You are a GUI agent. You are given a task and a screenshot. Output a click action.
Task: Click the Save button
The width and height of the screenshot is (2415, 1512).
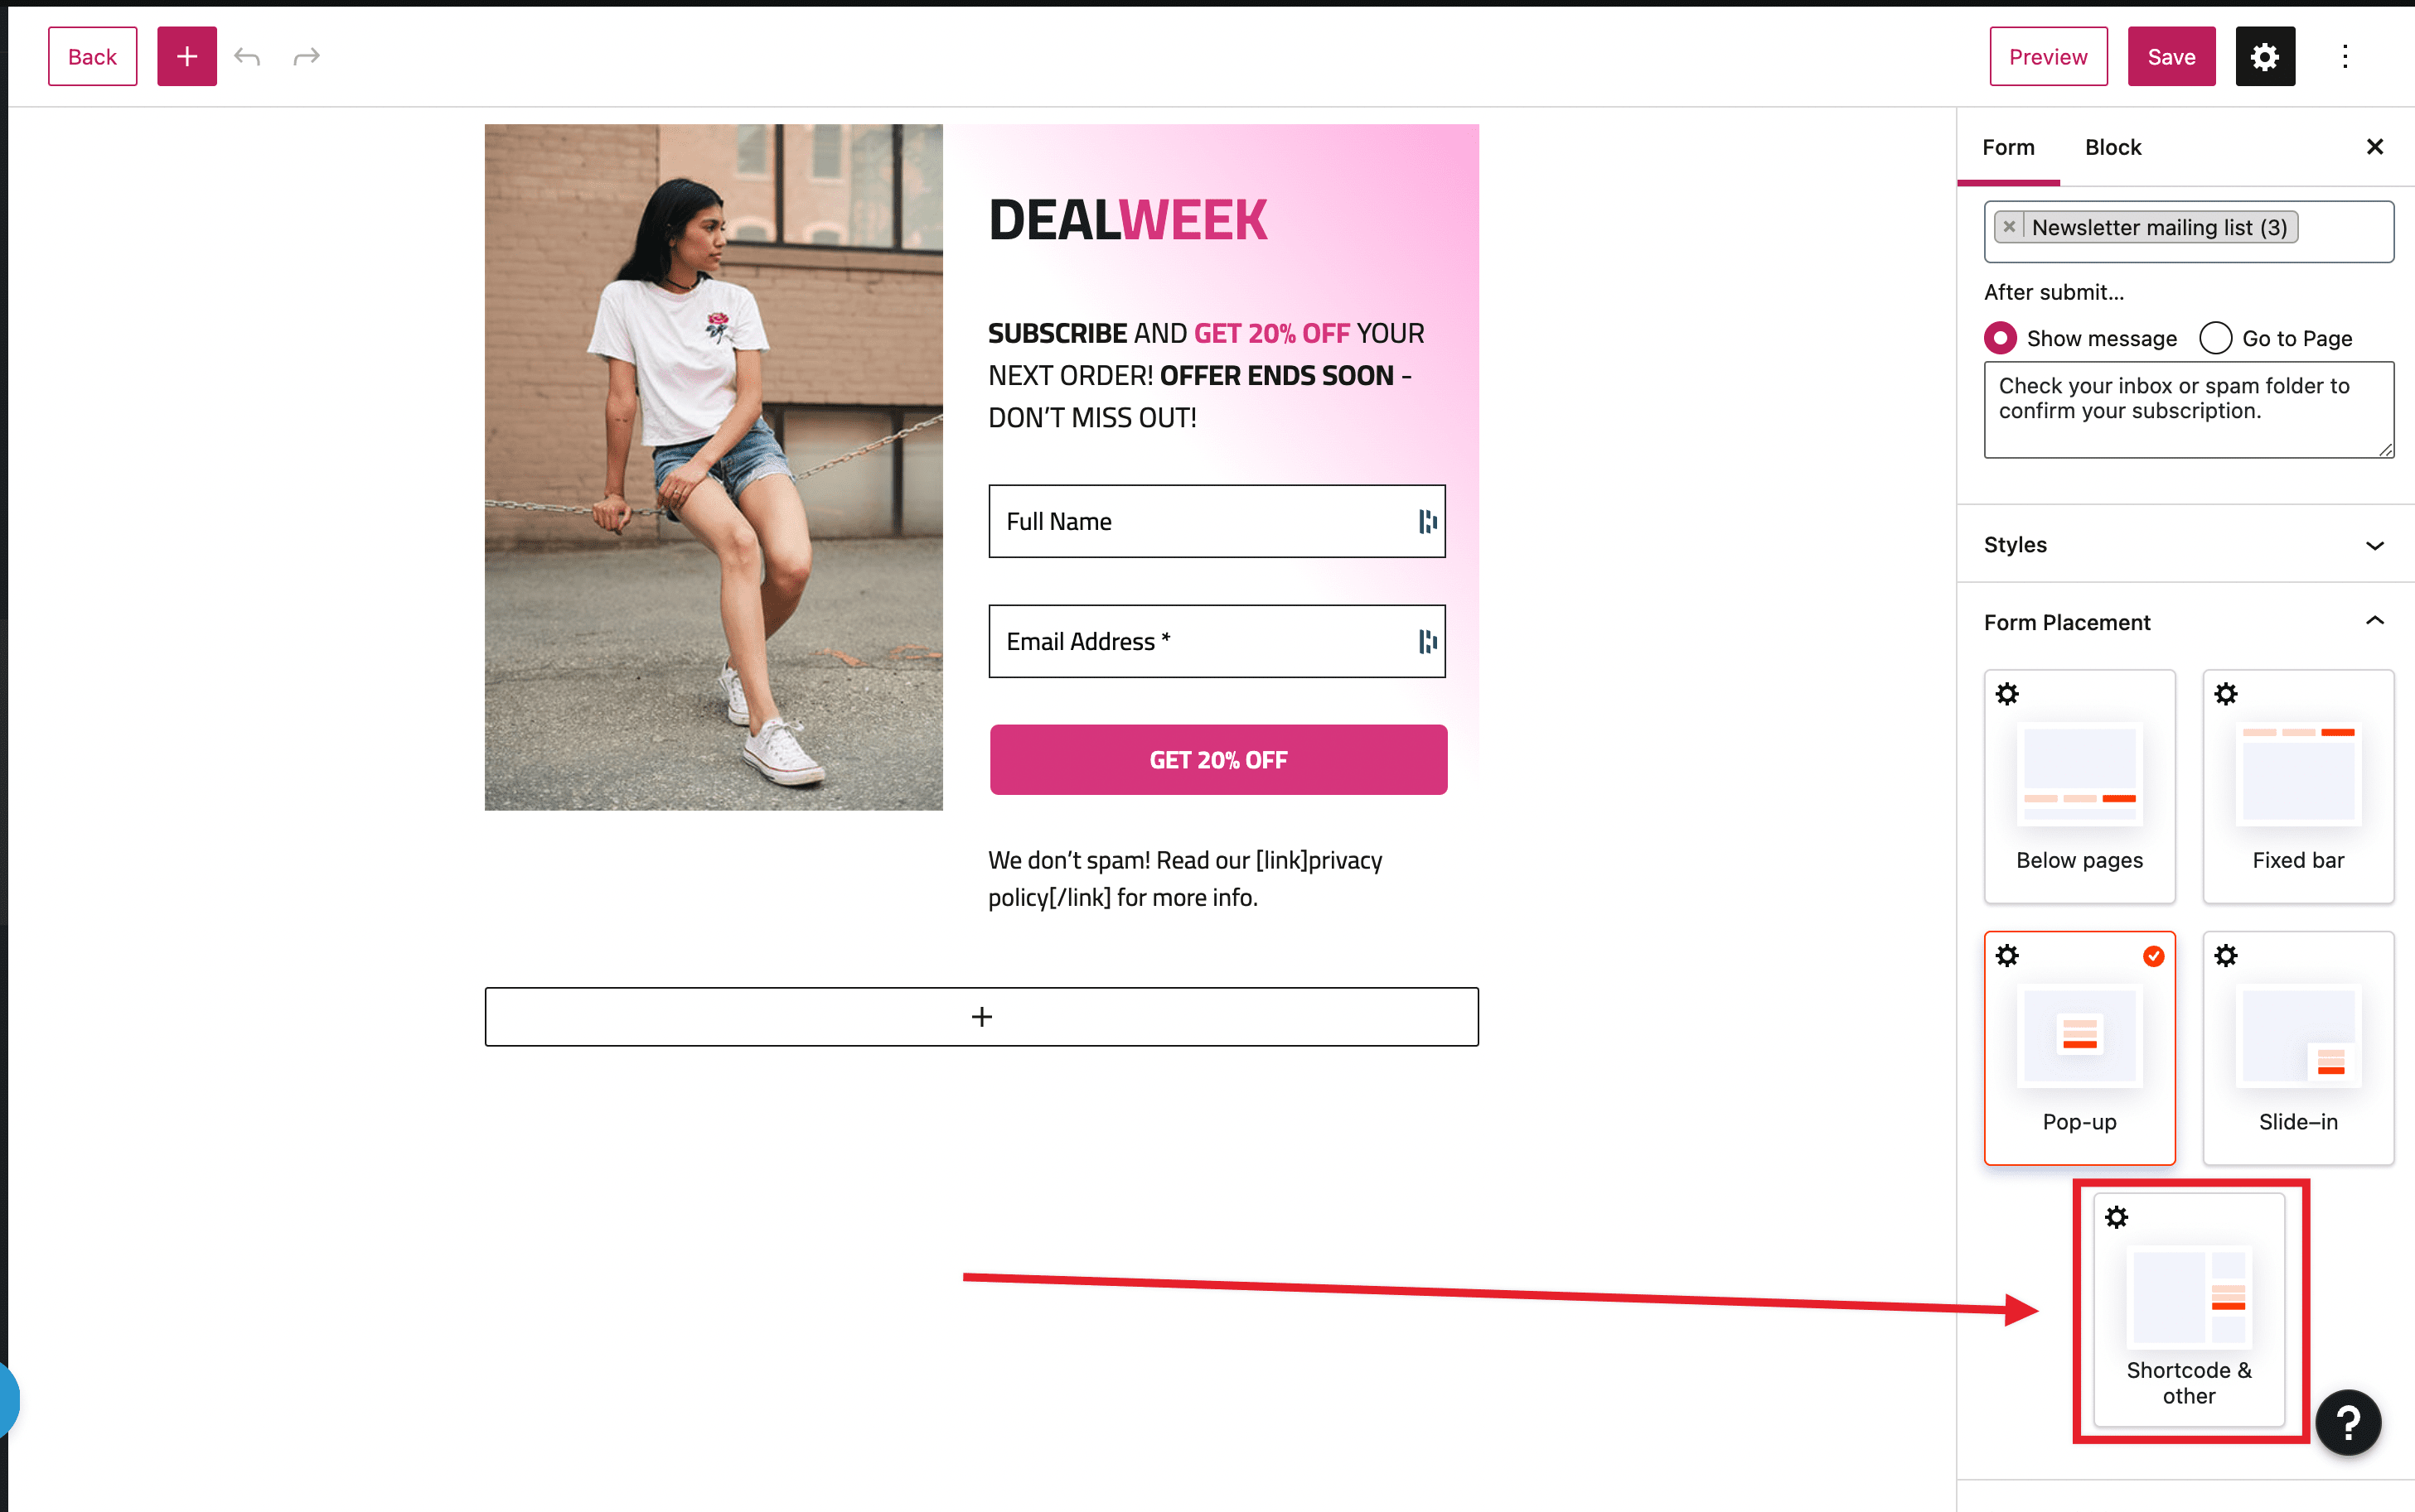[x=2171, y=56]
